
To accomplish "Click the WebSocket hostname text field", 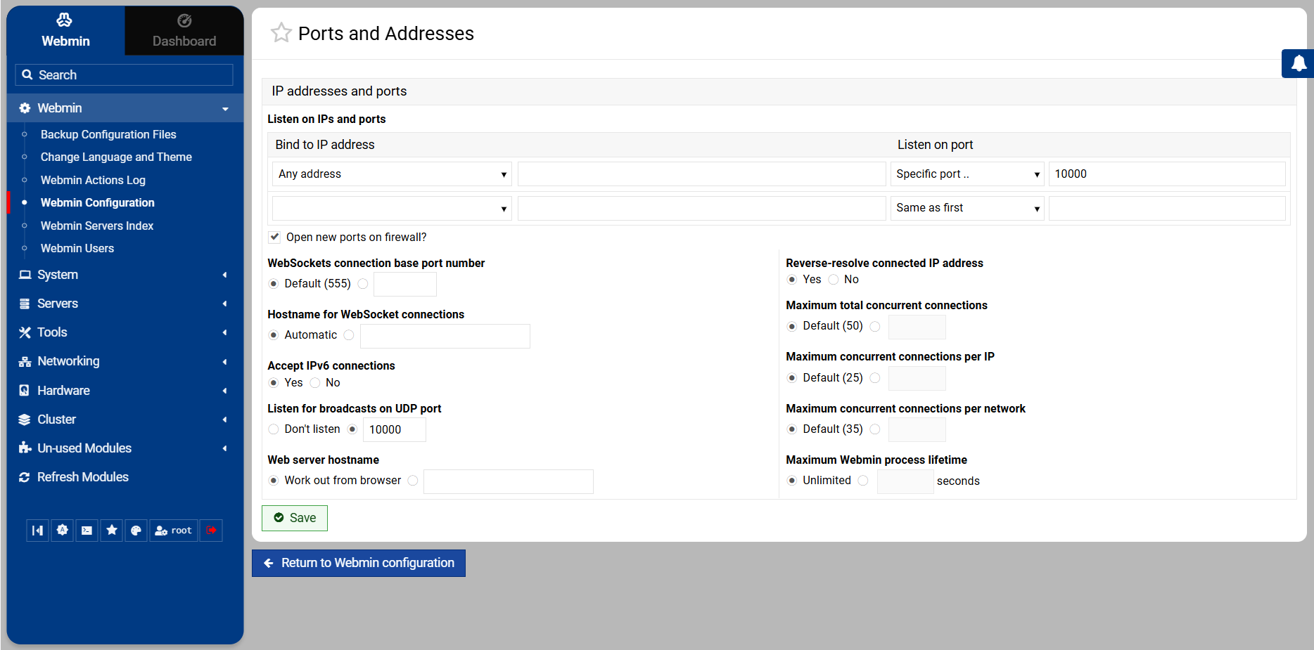I will click(445, 336).
